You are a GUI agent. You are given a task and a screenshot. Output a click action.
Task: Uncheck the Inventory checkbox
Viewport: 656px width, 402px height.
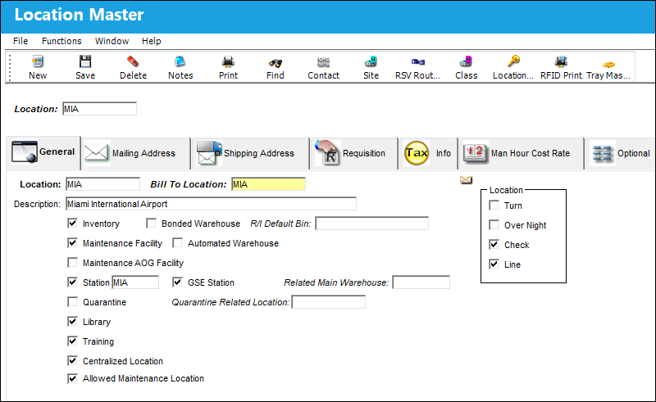(x=72, y=224)
